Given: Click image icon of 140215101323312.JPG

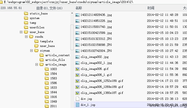Looking at the screenshot, I should point(77,39).
